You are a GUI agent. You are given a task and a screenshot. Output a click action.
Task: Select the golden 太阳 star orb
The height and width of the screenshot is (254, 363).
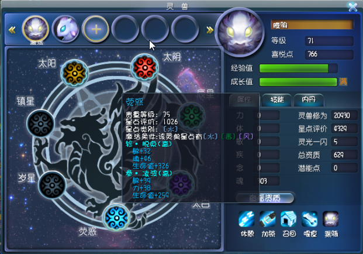[75, 73]
